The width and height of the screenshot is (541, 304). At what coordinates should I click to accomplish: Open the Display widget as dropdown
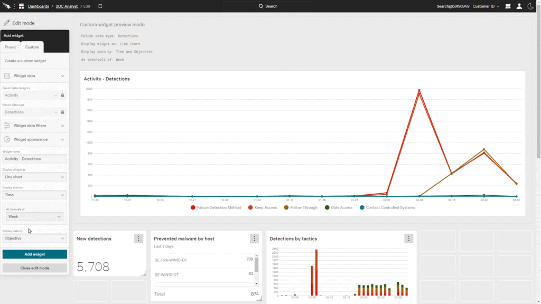click(35, 177)
